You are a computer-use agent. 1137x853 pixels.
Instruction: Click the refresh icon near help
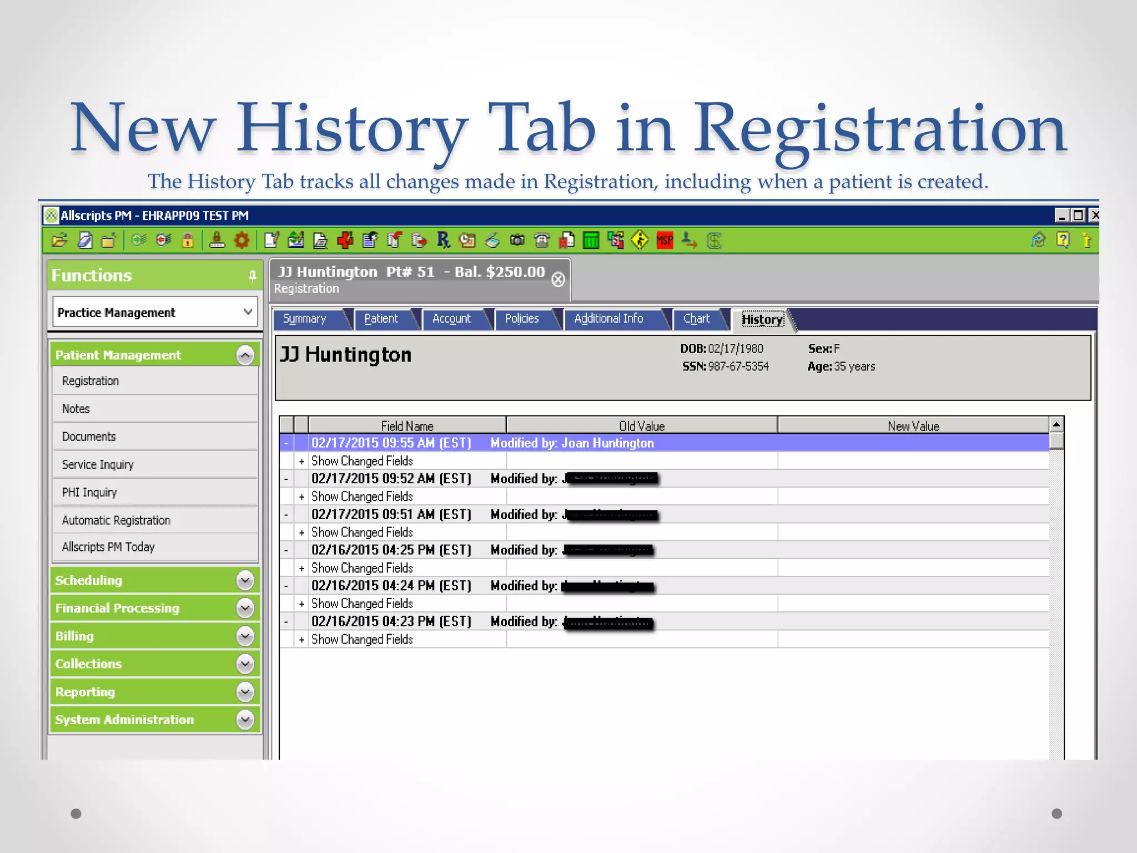[x=1038, y=240]
